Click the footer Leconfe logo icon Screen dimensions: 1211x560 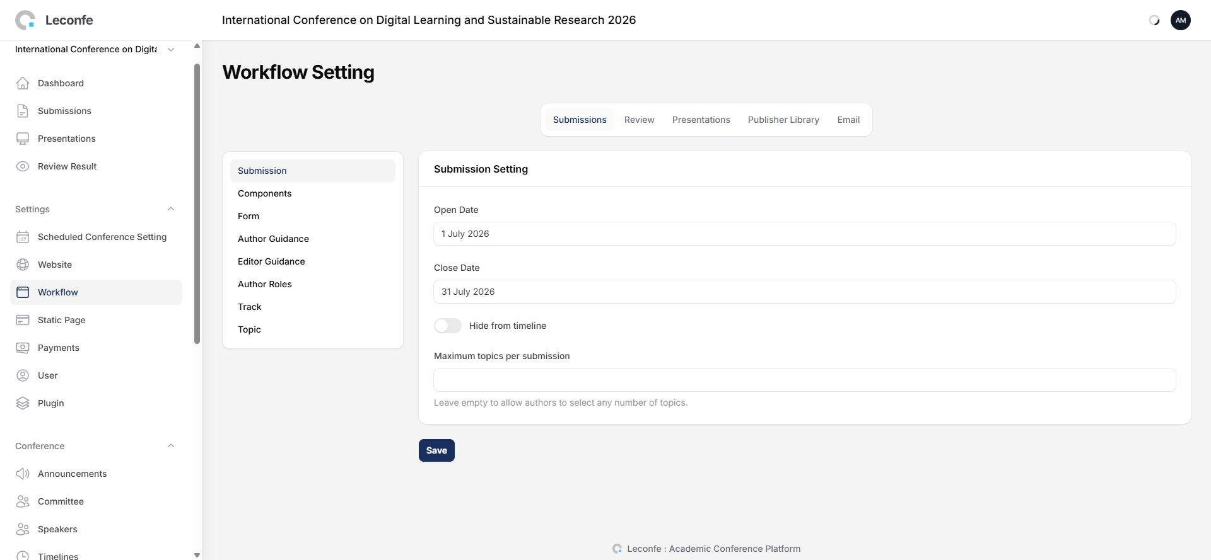click(x=617, y=549)
